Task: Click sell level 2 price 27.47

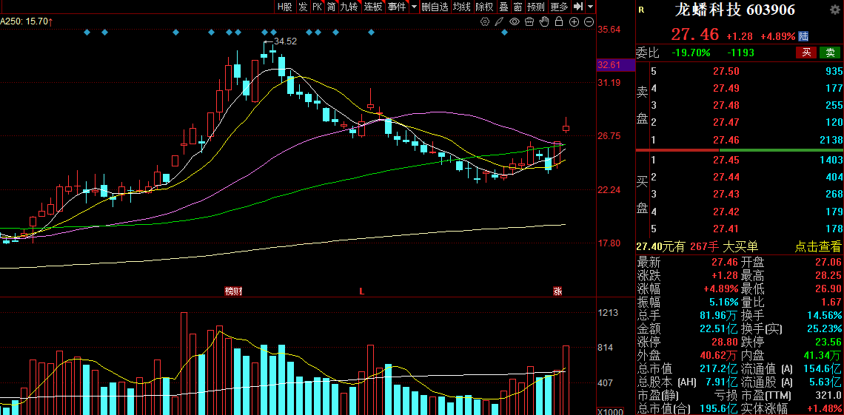Action: point(727,123)
